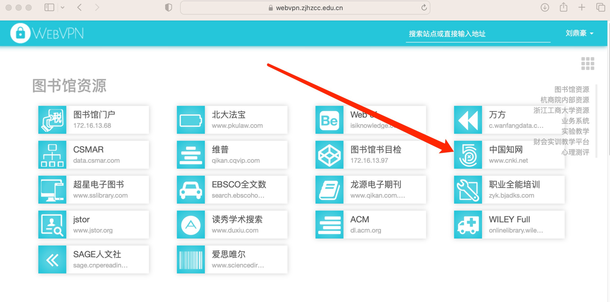Open the 北大法宝 title link
610x302 pixels.
[228, 115]
